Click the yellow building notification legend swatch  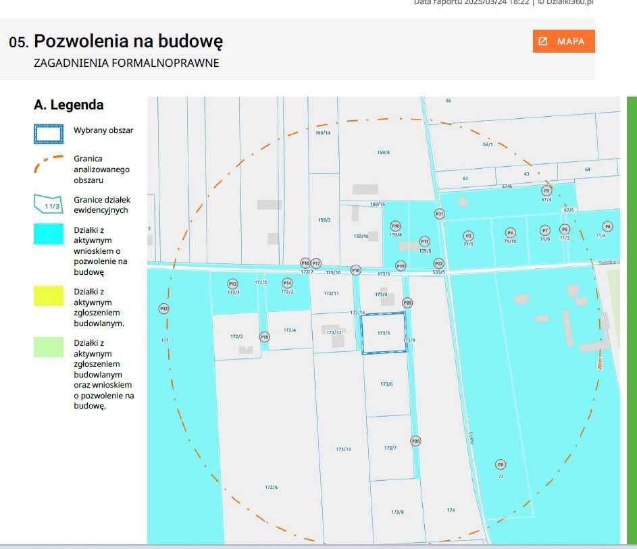point(49,296)
